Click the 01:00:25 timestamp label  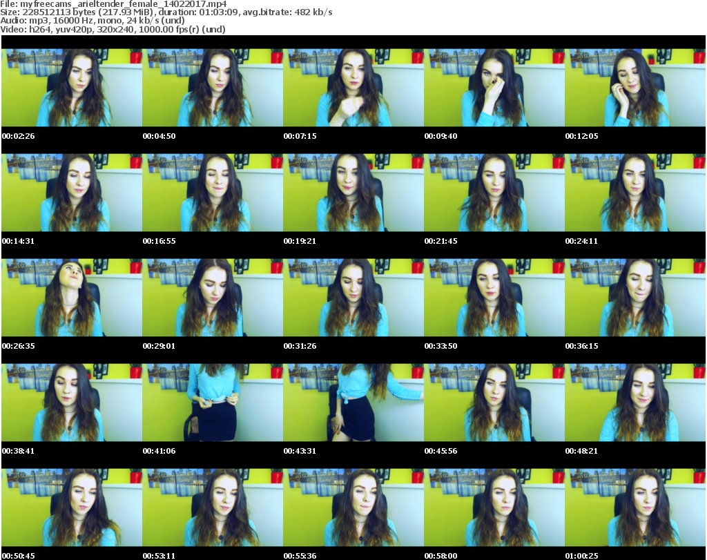pyautogui.click(x=581, y=556)
